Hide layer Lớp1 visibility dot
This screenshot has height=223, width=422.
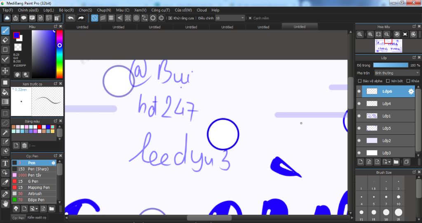[x=359, y=116]
